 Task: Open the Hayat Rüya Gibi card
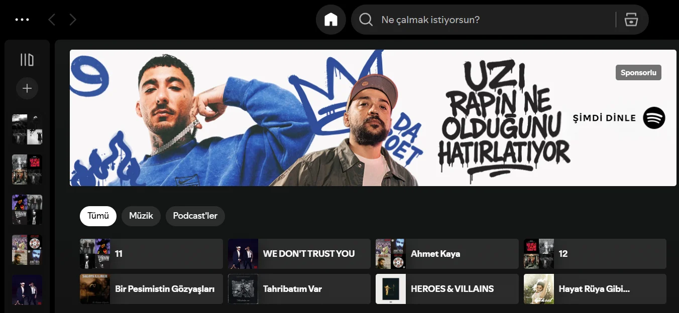pos(595,289)
